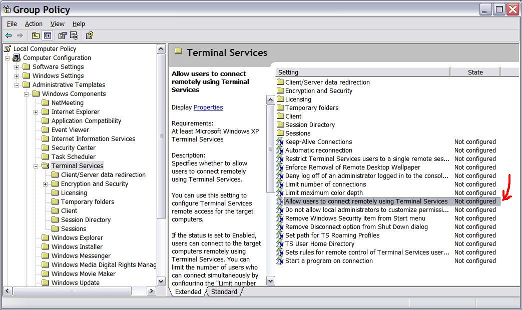Click the Export List toolbar icon

[74, 35]
